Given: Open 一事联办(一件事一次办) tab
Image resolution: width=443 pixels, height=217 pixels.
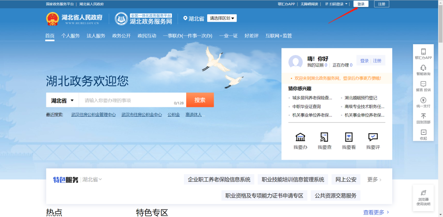Looking at the screenshot, I should (187, 36).
